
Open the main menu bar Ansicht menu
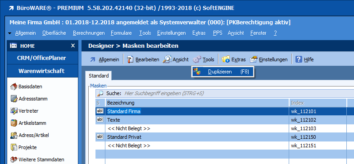point(236,33)
